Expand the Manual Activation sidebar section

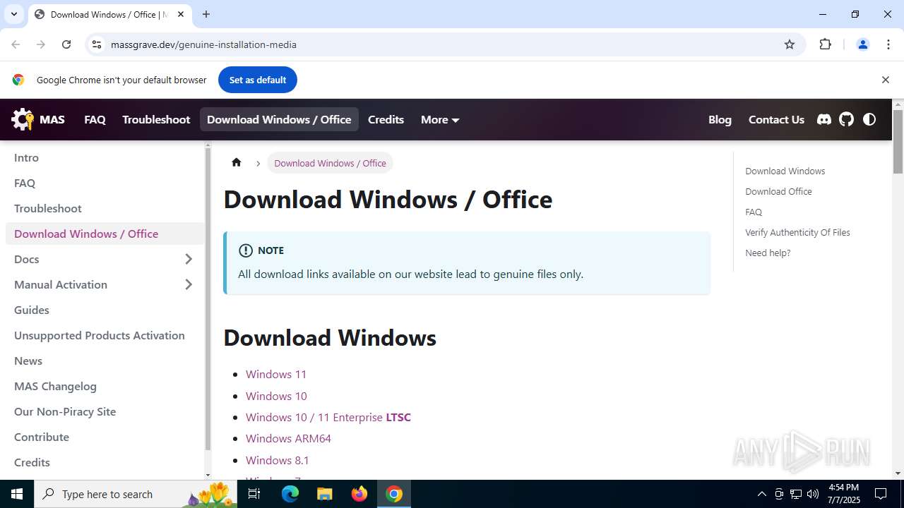click(189, 284)
